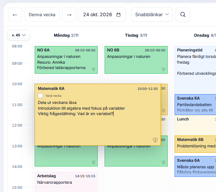This screenshot has width=216, height=192.
Task: Open calendar icon in date picker
Action: [119, 14]
